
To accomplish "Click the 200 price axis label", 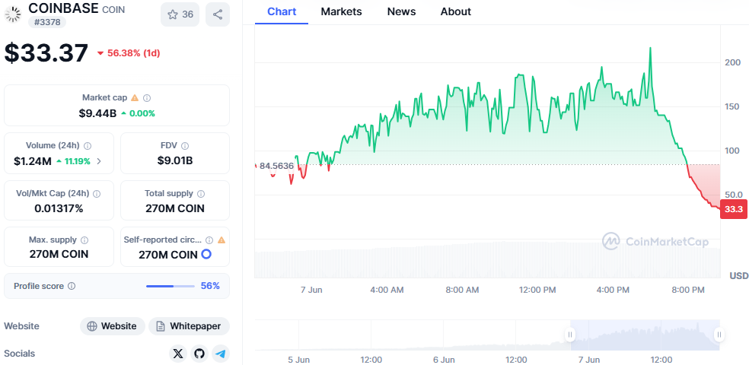I will (x=733, y=62).
